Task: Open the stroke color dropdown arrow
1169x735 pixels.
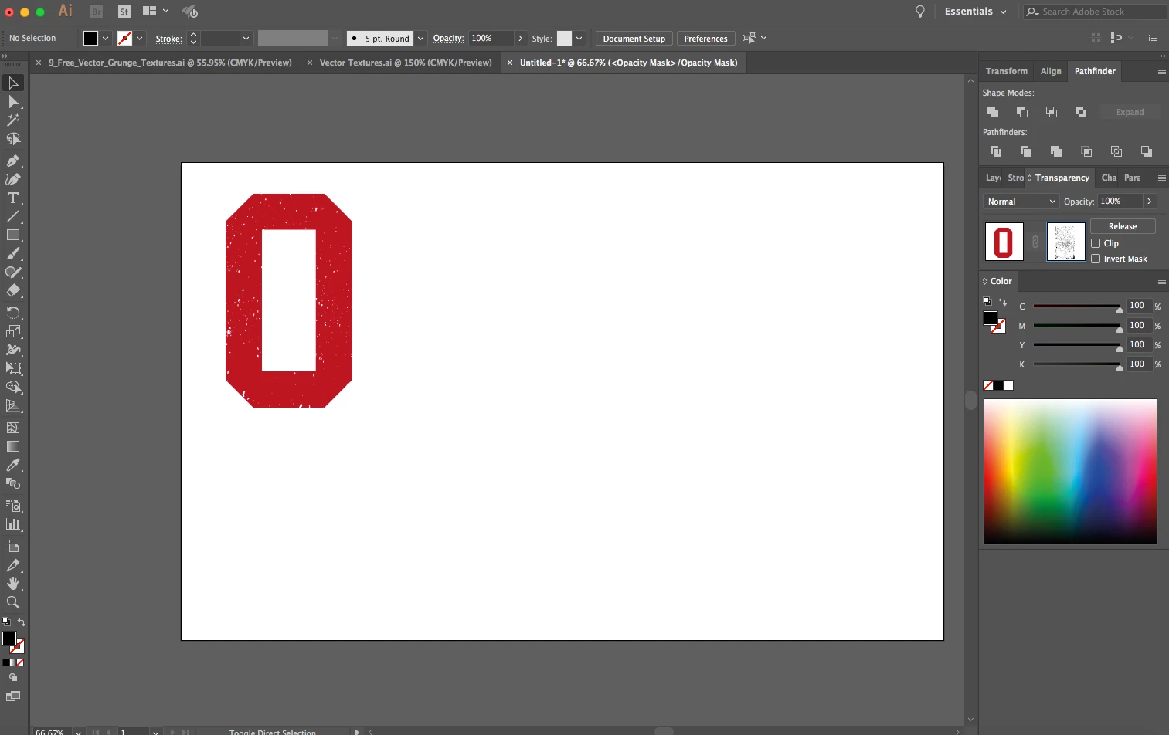Action: click(140, 38)
